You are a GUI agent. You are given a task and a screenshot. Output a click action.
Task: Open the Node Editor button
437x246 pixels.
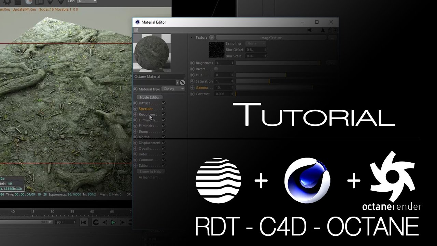(150, 97)
